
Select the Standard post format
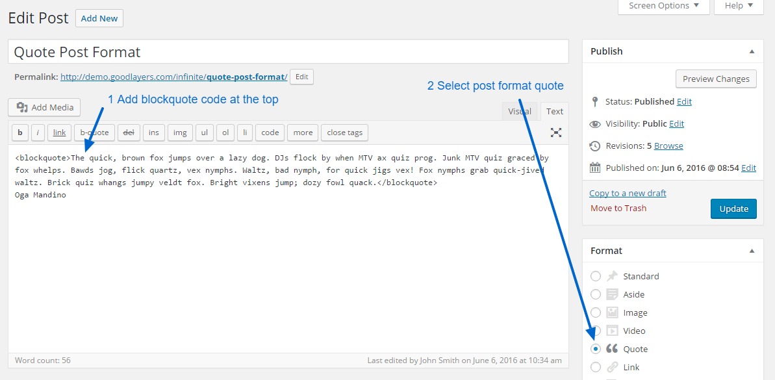click(596, 276)
